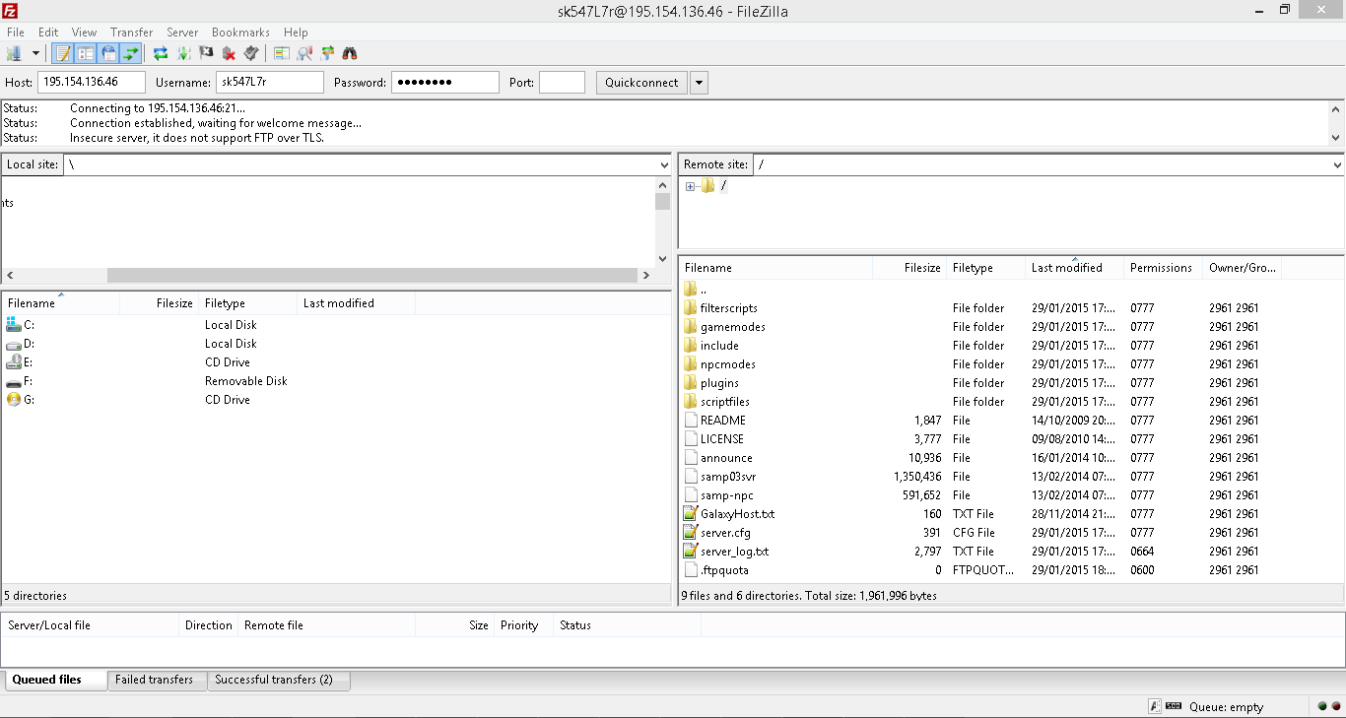
Task: Select the server_log.txt file
Action: point(734,552)
